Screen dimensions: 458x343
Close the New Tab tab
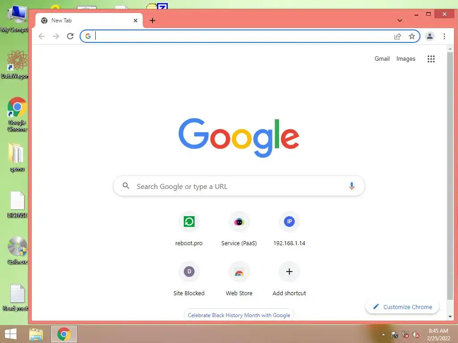pos(136,21)
